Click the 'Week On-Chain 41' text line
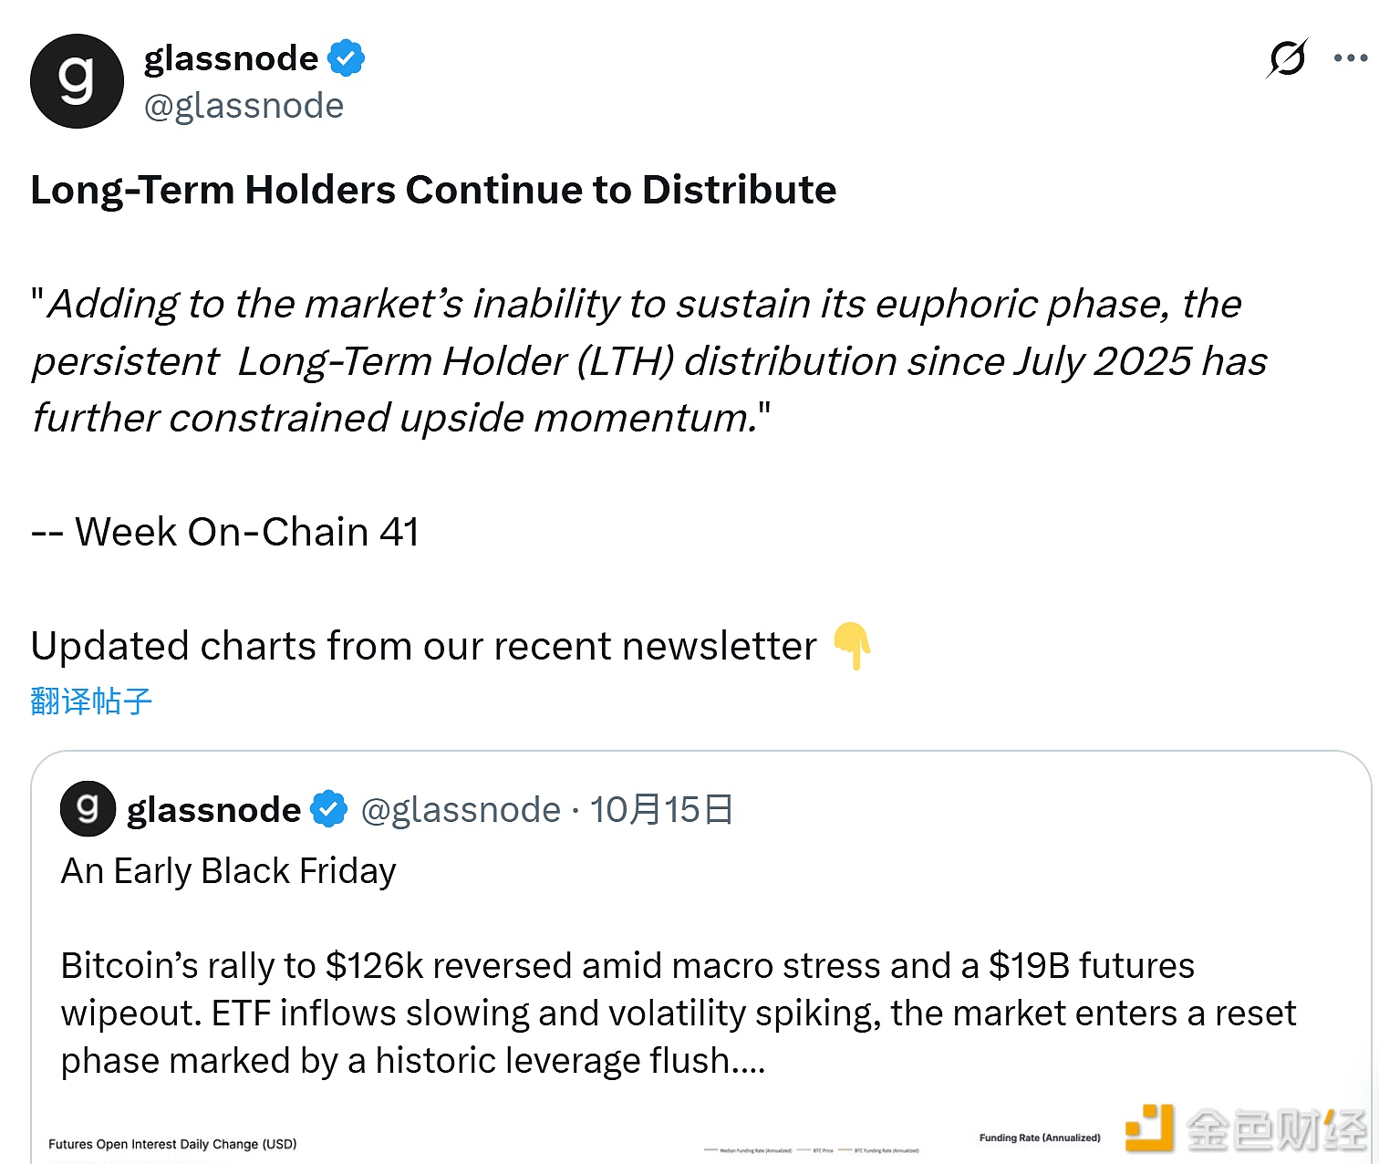 coord(246,532)
